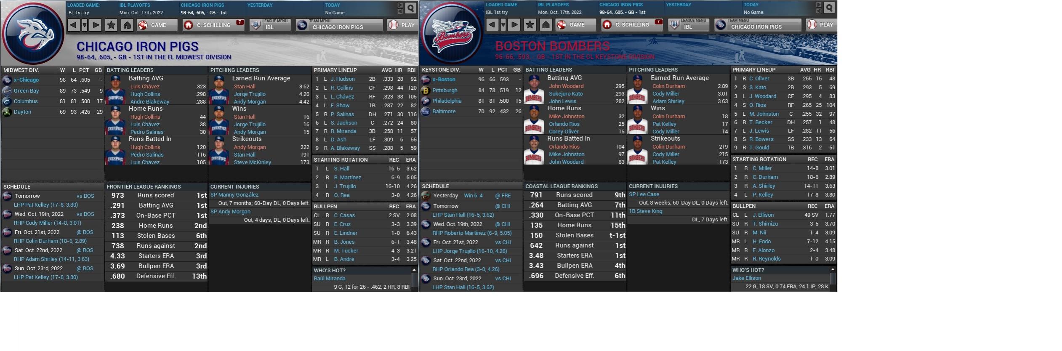Click the home icon on Chicago screen
The image size is (1062, 351).
127,25
